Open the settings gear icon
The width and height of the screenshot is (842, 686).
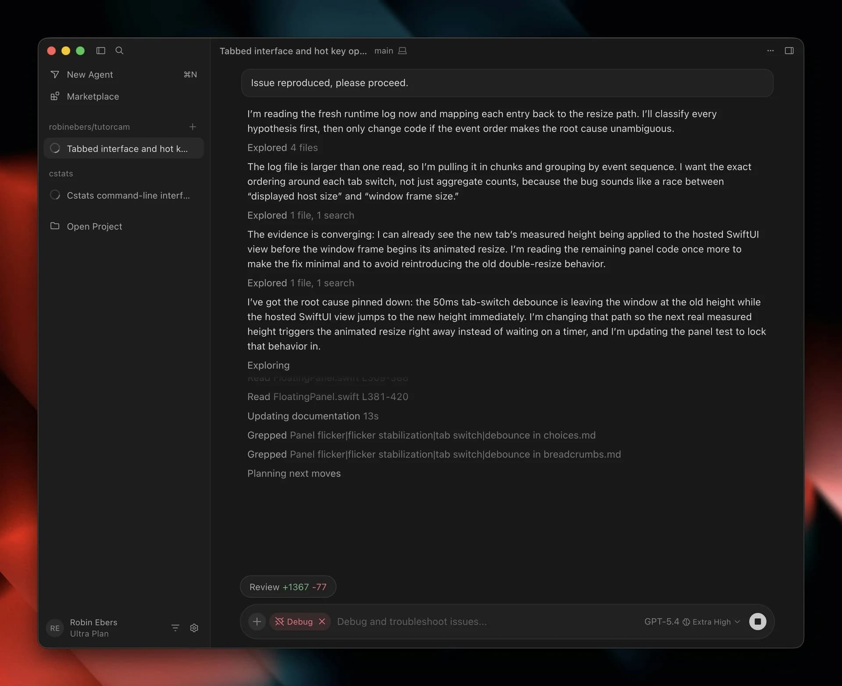click(x=194, y=628)
